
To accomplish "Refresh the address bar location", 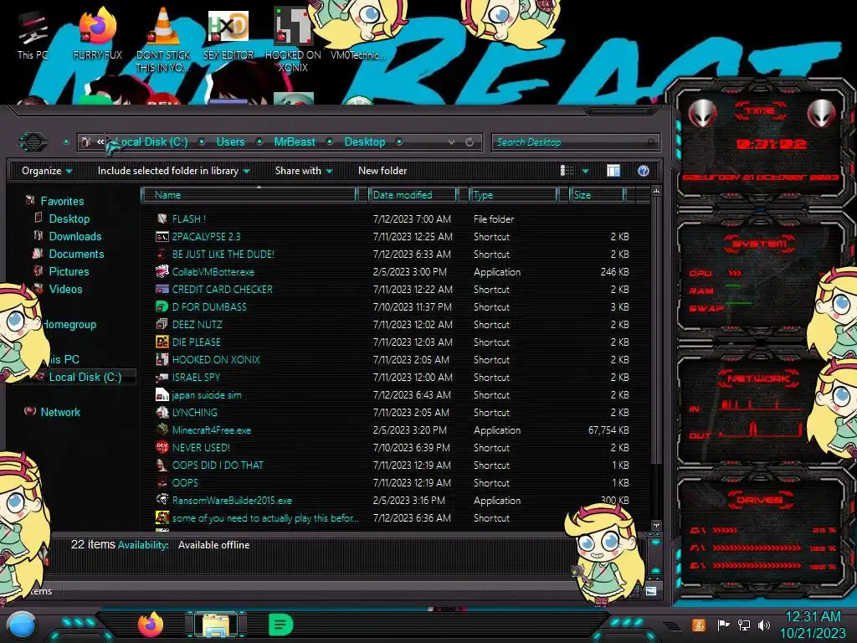I will 469,142.
